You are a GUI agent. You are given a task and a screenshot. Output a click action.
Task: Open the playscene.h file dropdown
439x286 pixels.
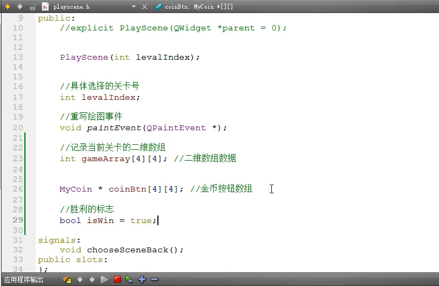tap(133, 7)
